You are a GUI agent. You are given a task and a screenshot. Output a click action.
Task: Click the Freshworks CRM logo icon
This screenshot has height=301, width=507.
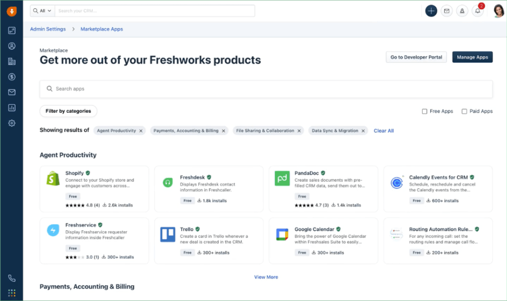(12, 11)
